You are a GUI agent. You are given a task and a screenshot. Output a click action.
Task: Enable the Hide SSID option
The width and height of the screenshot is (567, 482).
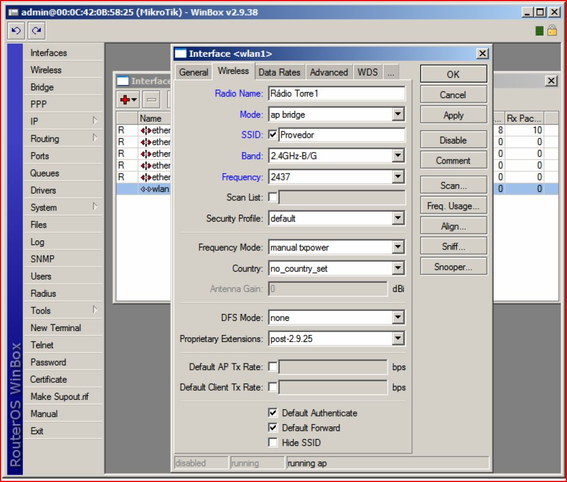(272, 442)
